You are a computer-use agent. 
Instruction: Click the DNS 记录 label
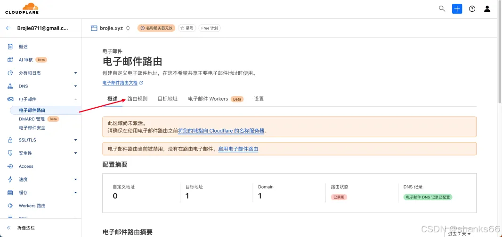coord(413,187)
